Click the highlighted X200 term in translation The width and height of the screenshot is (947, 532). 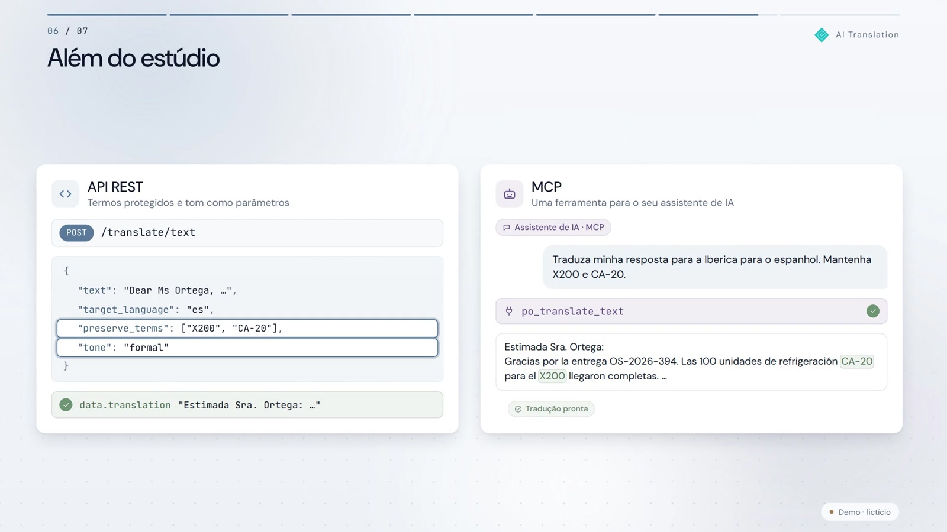pos(552,376)
